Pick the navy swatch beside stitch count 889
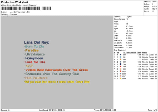 pyautogui.click(x=121, y=55)
